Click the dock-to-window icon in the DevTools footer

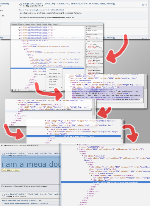12,90
